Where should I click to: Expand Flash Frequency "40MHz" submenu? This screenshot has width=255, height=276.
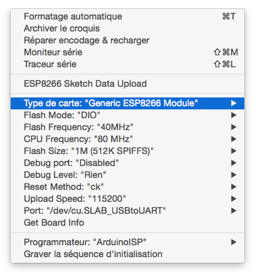127,127
